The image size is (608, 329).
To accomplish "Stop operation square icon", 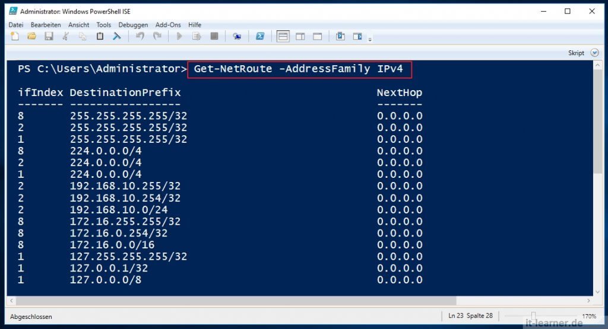I will click(x=214, y=36).
